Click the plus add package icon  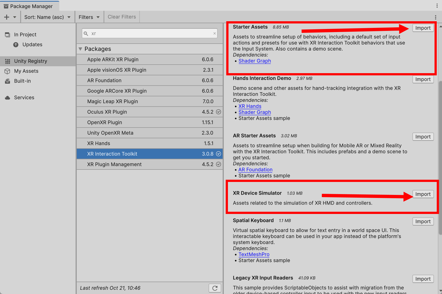pos(7,17)
